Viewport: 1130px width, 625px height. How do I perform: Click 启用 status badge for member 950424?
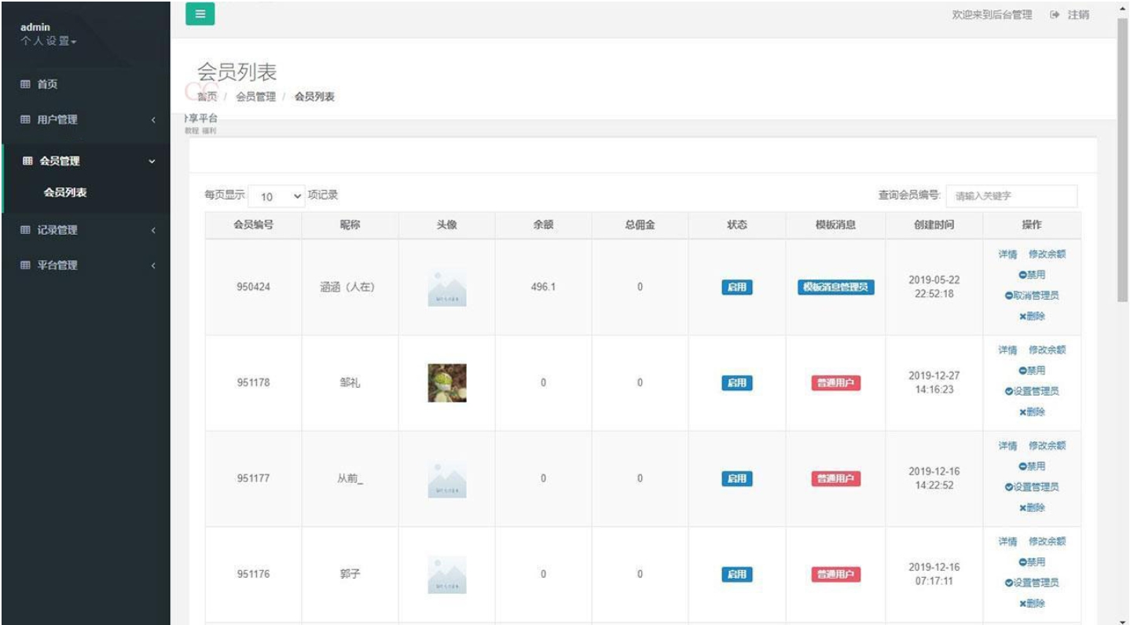[737, 287]
